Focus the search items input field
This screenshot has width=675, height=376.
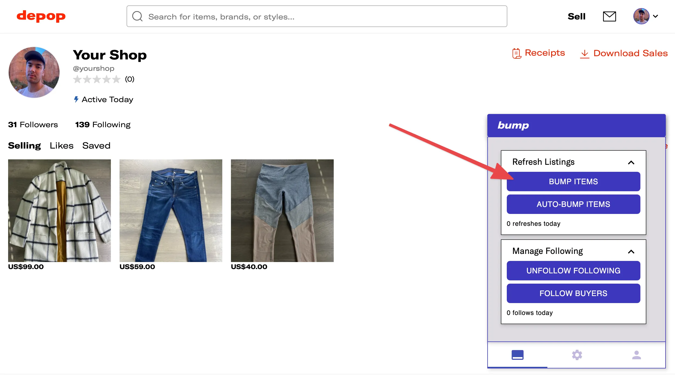pos(317,16)
